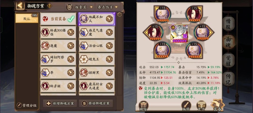Select the 当前装备 checkmark entry

pyautogui.click(x=58, y=19)
